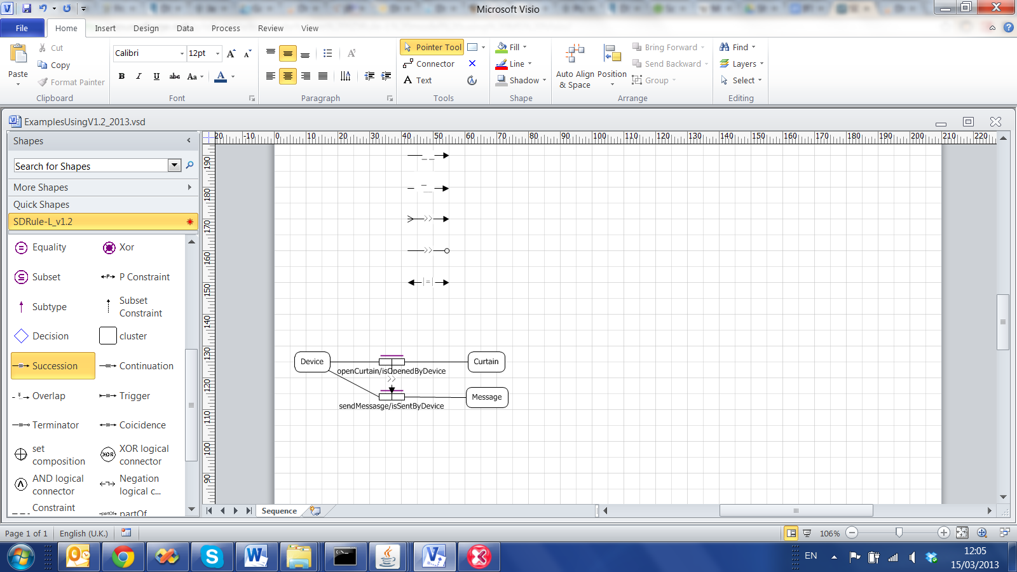This screenshot has height=572, width=1017.
Task: Toggle align middle vertical alignment
Action: point(288,53)
